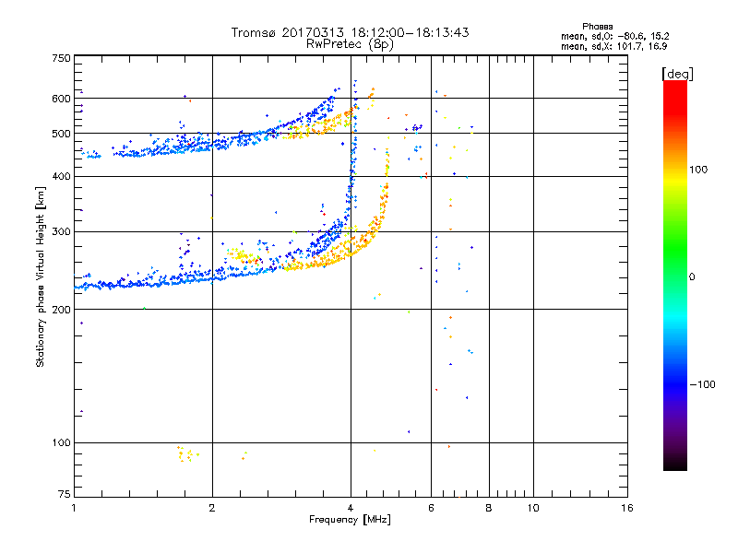Click x-axis tick label '8'
The height and width of the screenshot is (553, 738).
pos(489,508)
